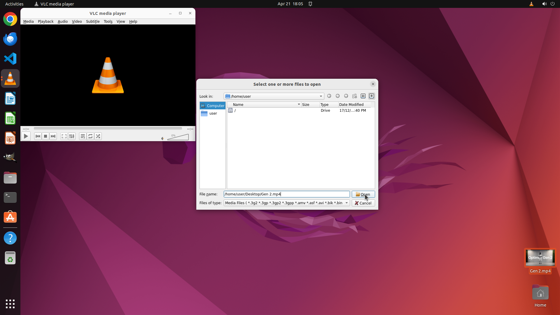Toggle fullscreen video mode icon
Image resolution: width=560 pixels, height=315 pixels.
point(64,136)
